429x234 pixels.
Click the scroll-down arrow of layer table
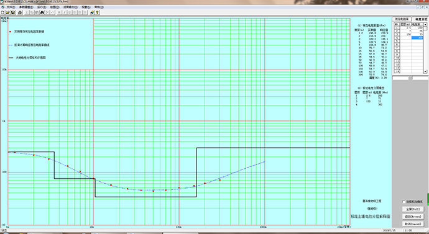click(x=425, y=71)
